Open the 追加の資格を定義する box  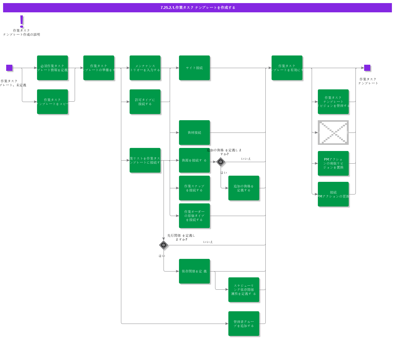244,188
